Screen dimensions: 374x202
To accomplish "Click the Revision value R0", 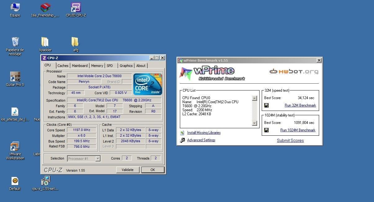I will tap(153, 112).
